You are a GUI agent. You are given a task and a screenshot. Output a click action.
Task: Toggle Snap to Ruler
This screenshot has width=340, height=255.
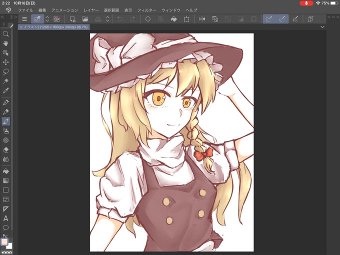click(x=269, y=19)
